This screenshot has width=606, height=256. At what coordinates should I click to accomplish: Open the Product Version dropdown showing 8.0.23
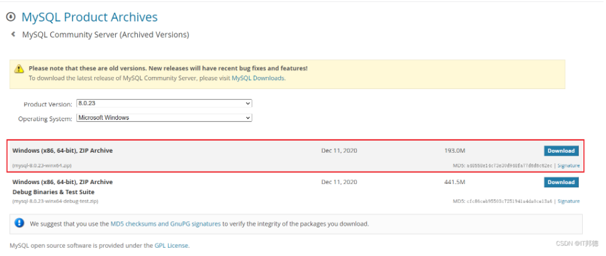[164, 103]
